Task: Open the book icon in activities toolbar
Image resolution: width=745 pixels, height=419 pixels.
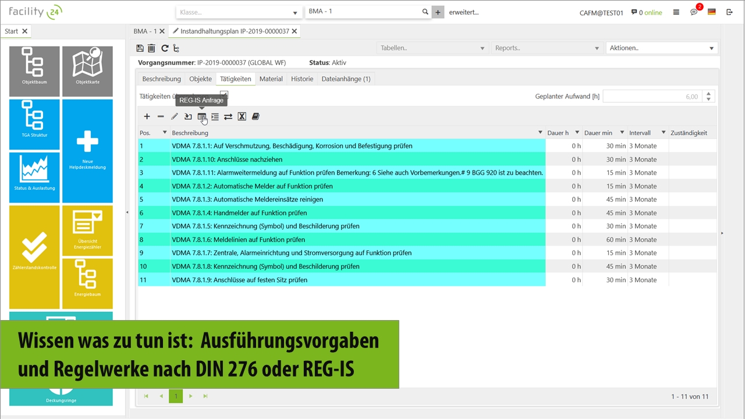Action: click(x=256, y=117)
